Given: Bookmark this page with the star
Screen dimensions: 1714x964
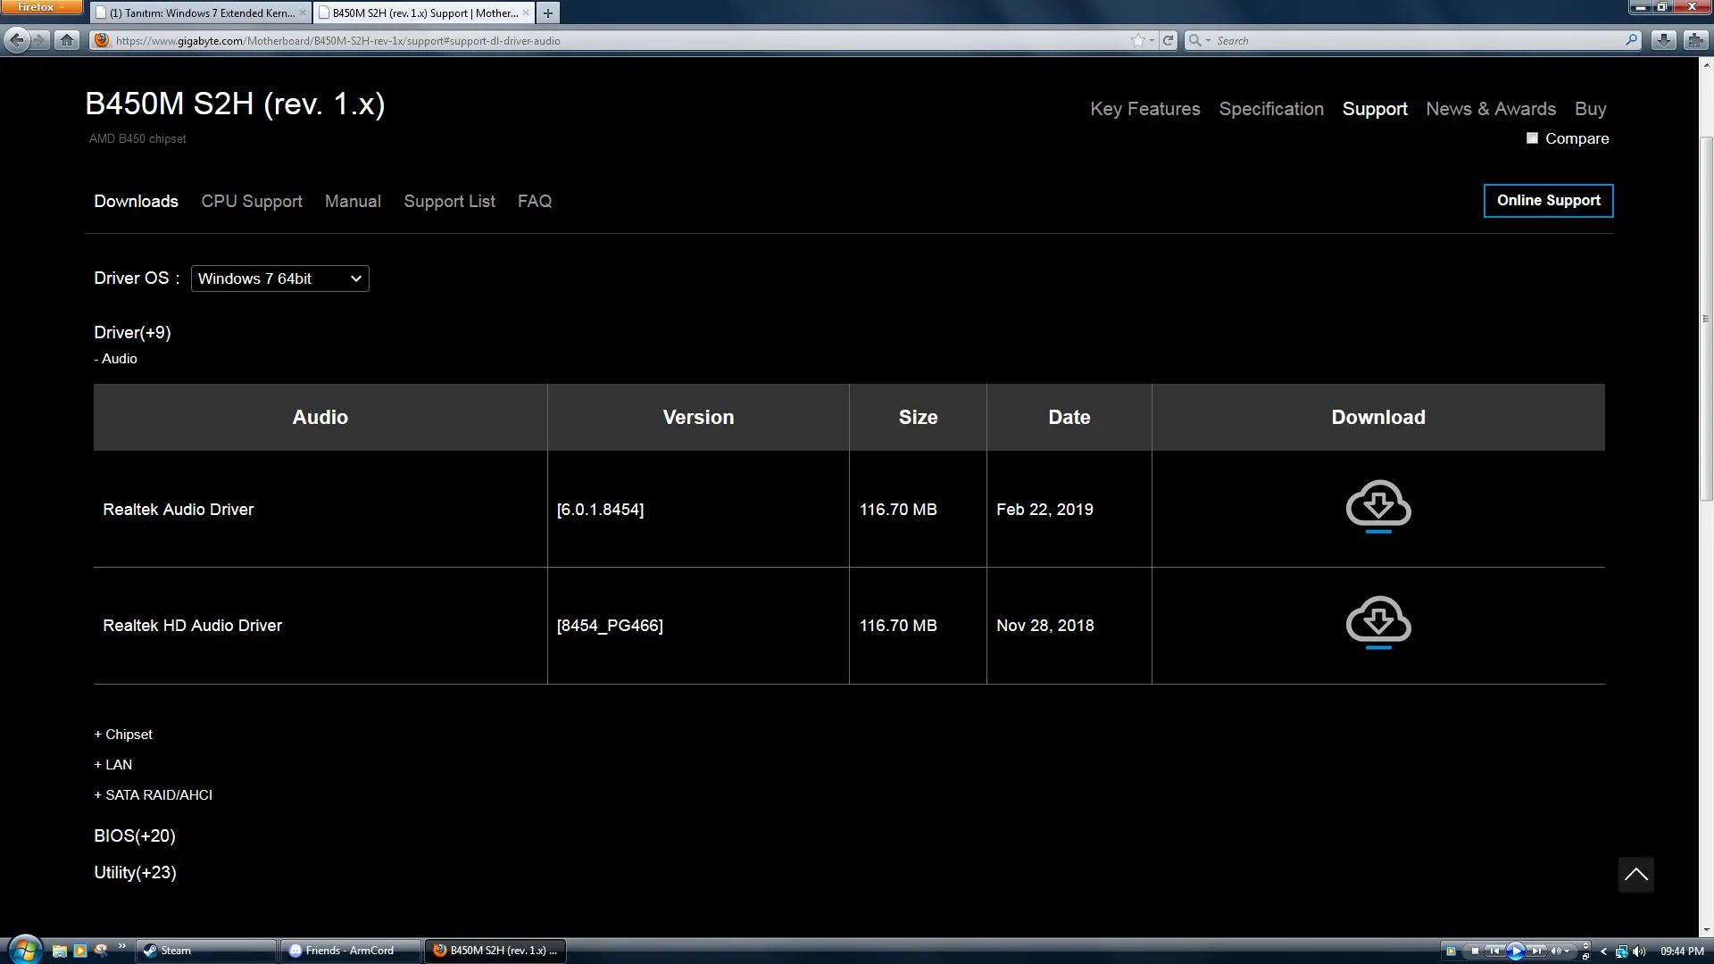Looking at the screenshot, I should pos(1137,40).
